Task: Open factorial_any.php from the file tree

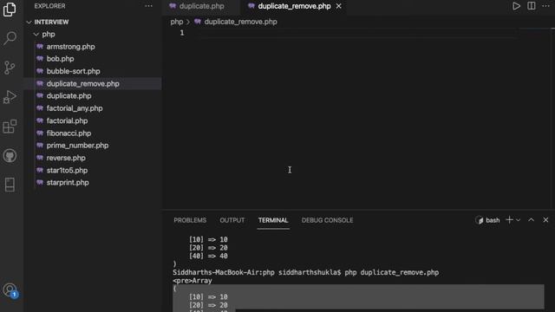Action: pos(75,108)
